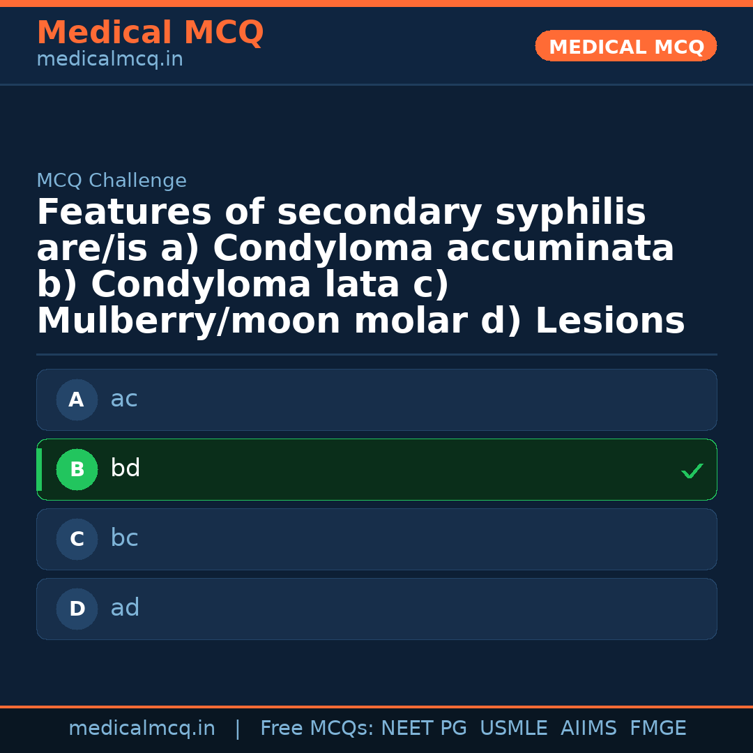Viewport: 753px width, 753px height.
Task: Click the separator bar in the footer
Action: click(238, 728)
